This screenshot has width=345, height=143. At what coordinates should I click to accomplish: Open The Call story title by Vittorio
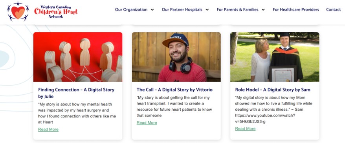coord(174,90)
